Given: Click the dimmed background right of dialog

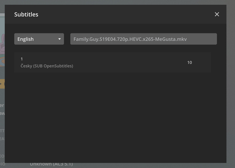Looking at the screenshot, I should (231, 84).
